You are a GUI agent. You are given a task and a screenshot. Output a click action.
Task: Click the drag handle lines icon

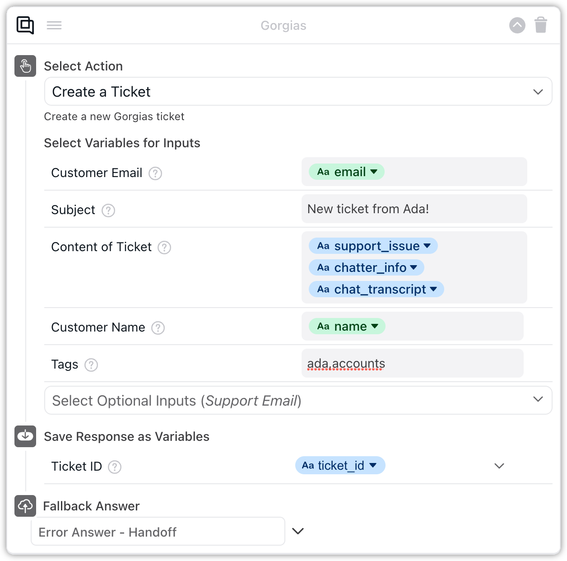pos(54,25)
